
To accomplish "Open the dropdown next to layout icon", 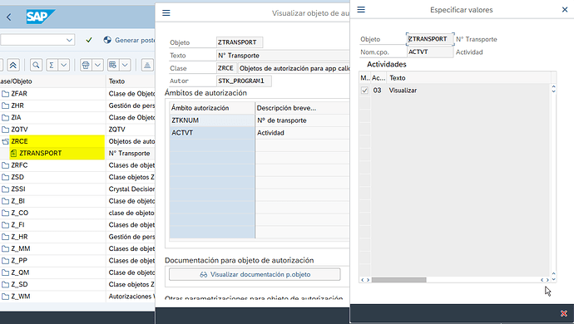I will pos(125,65).
